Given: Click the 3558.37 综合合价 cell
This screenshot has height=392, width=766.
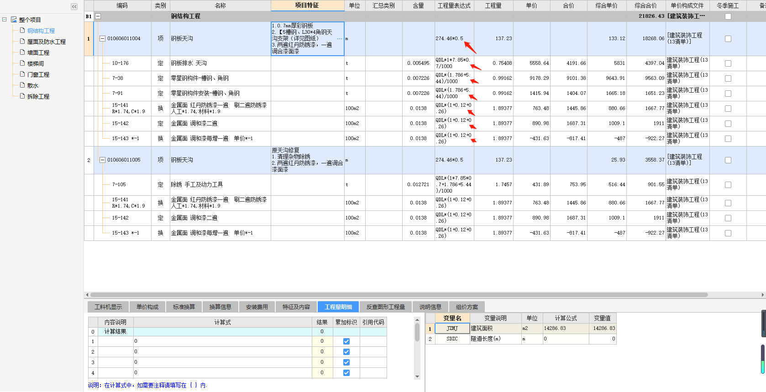Looking at the screenshot, I should [646, 160].
